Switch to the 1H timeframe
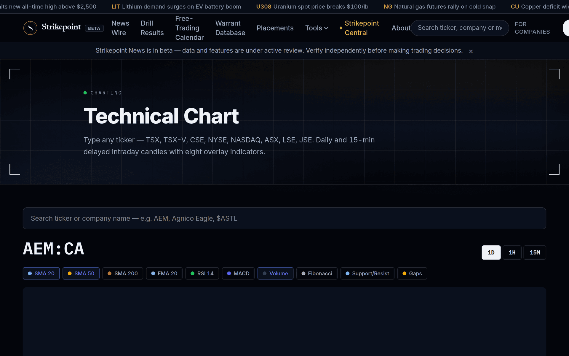 512,252
